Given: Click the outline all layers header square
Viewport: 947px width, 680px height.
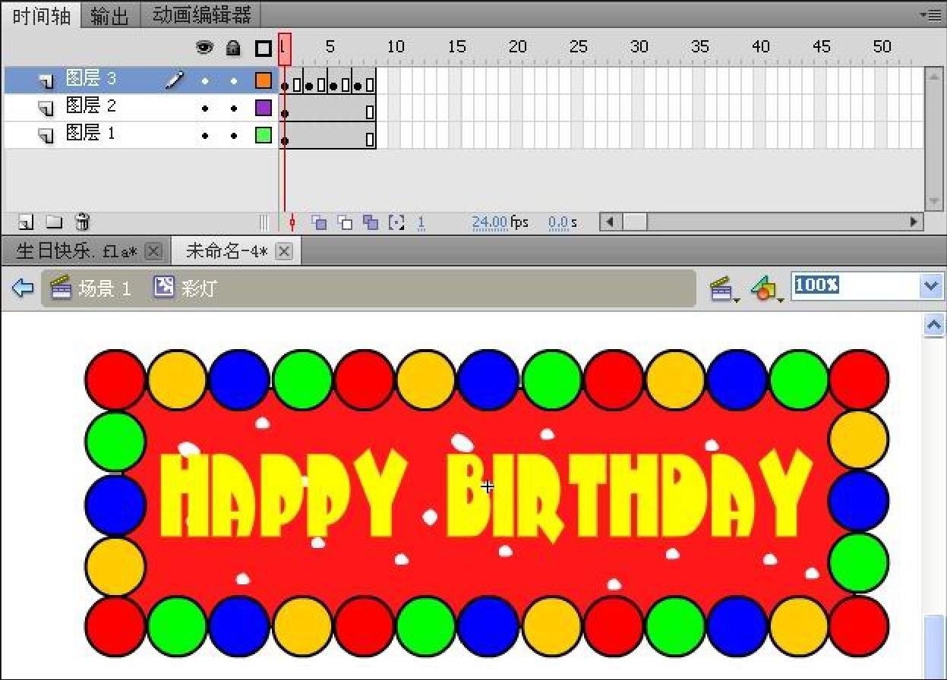Looking at the screenshot, I should (x=264, y=49).
